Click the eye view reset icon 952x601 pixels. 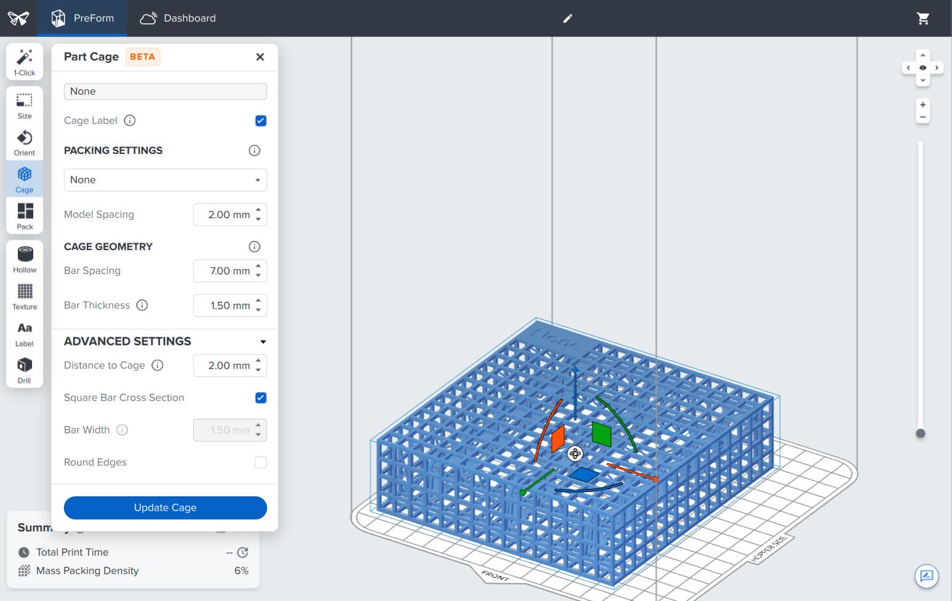(x=922, y=68)
